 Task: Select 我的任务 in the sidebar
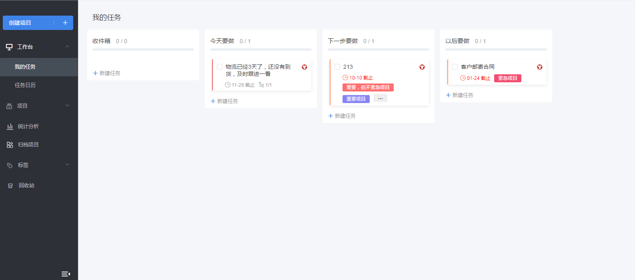(25, 67)
